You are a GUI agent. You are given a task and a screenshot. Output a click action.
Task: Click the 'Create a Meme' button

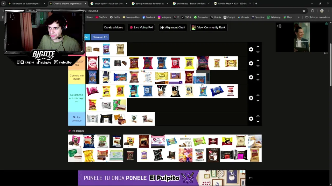(x=113, y=27)
